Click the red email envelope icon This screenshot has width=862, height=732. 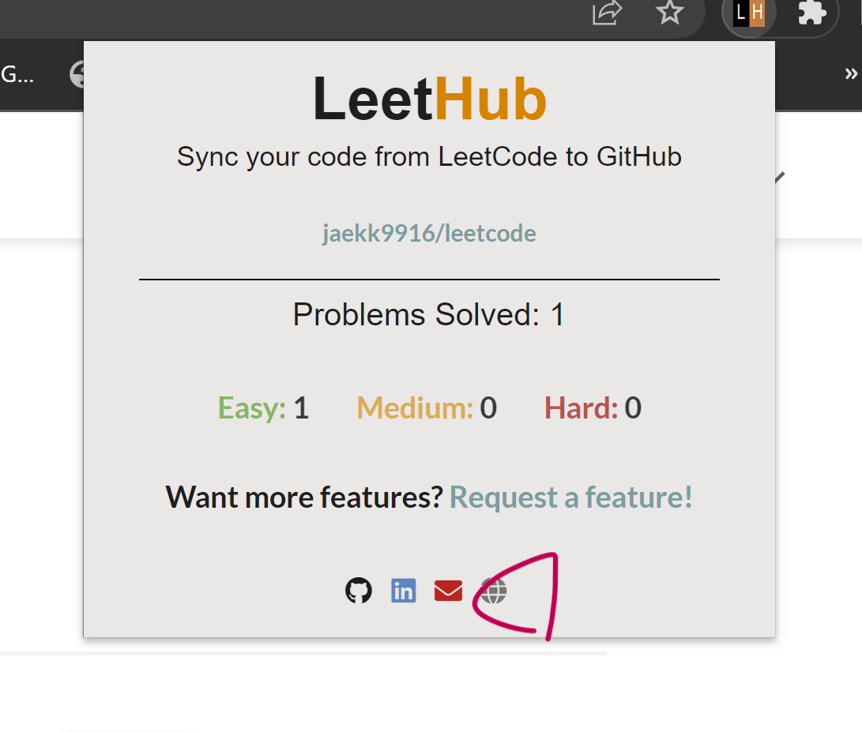pyautogui.click(x=448, y=591)
